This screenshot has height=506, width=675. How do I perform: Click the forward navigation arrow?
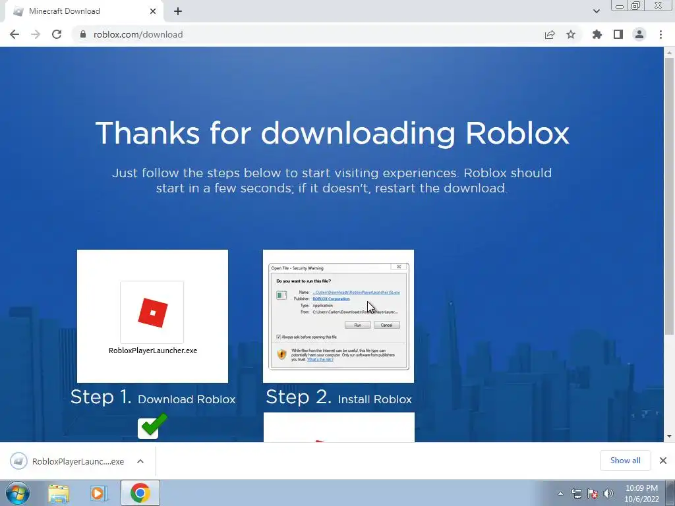pos(36,34)
